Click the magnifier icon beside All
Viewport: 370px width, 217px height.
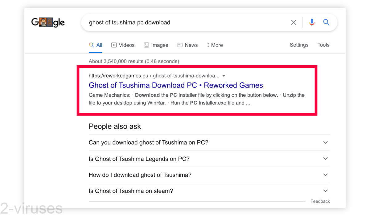(x=91, y=45)
